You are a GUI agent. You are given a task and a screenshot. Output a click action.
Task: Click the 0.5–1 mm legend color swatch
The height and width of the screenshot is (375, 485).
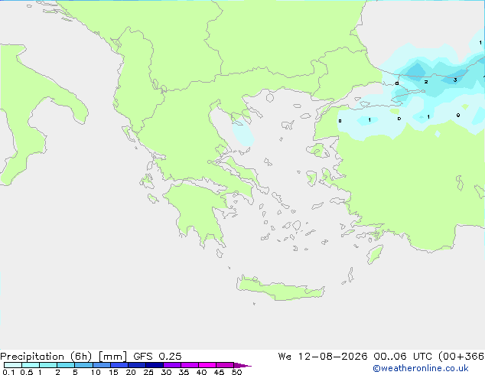pos(31,365)
